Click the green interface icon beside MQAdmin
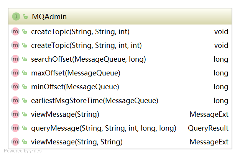This screenshot has width=240, height=157. click(x=16, y=16)
